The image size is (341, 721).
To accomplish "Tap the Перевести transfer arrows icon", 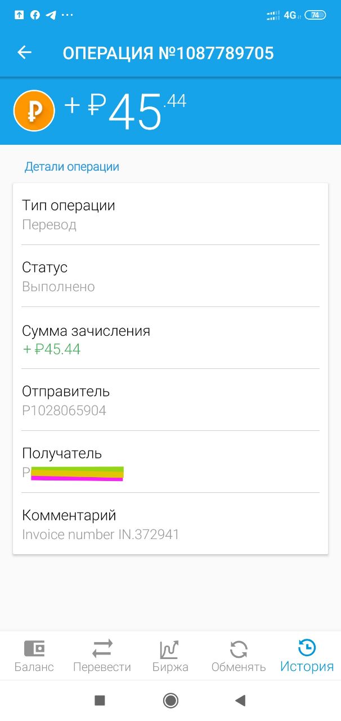I will tap(102, 649).
